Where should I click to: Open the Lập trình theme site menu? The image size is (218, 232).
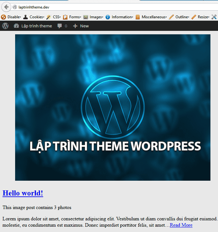click(x=37, y=26)
